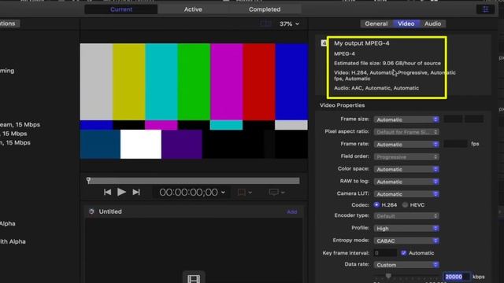The width and height of the screenshot is (504, 283).
Task: Open the Frame size dropdown
Action: (x=406, y=119)
